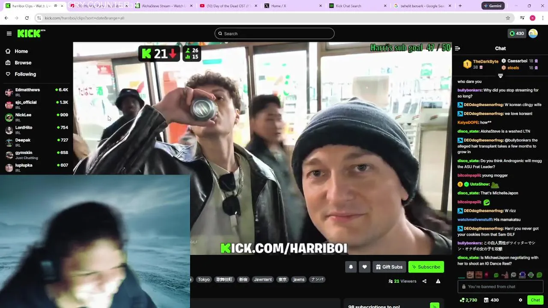The height and width of the screenshot is (308, 548).
Task: Open chat settings gear icon
Action: coord(520,300)
